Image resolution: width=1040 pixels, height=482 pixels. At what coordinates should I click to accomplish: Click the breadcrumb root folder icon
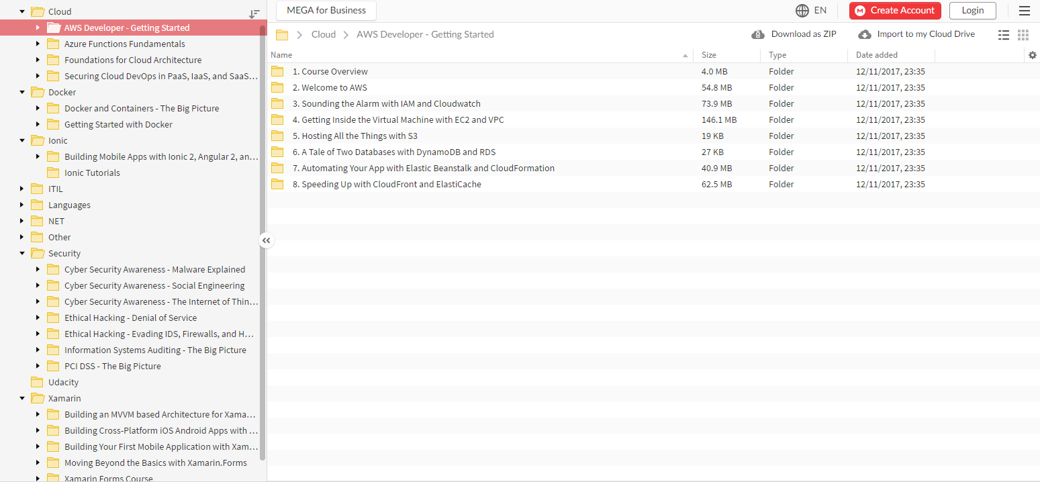(282, 35)
